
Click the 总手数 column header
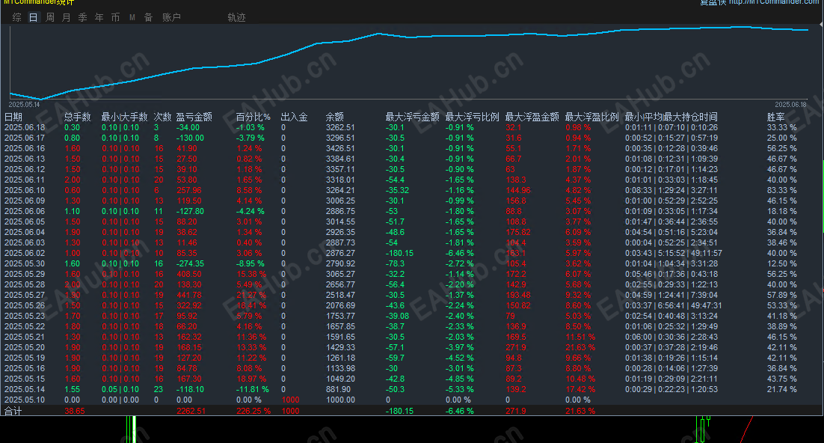click(x=77, y=117)
